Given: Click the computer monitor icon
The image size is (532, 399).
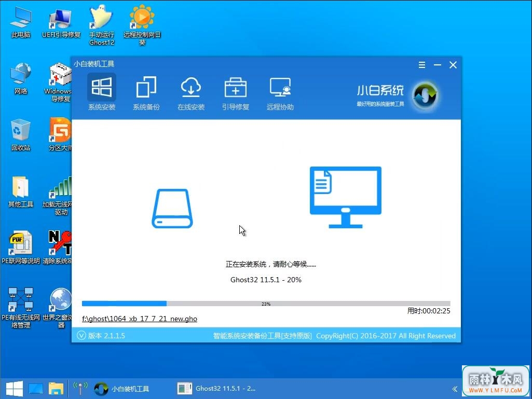Looking at the screenshot, I should coord(345,197).
